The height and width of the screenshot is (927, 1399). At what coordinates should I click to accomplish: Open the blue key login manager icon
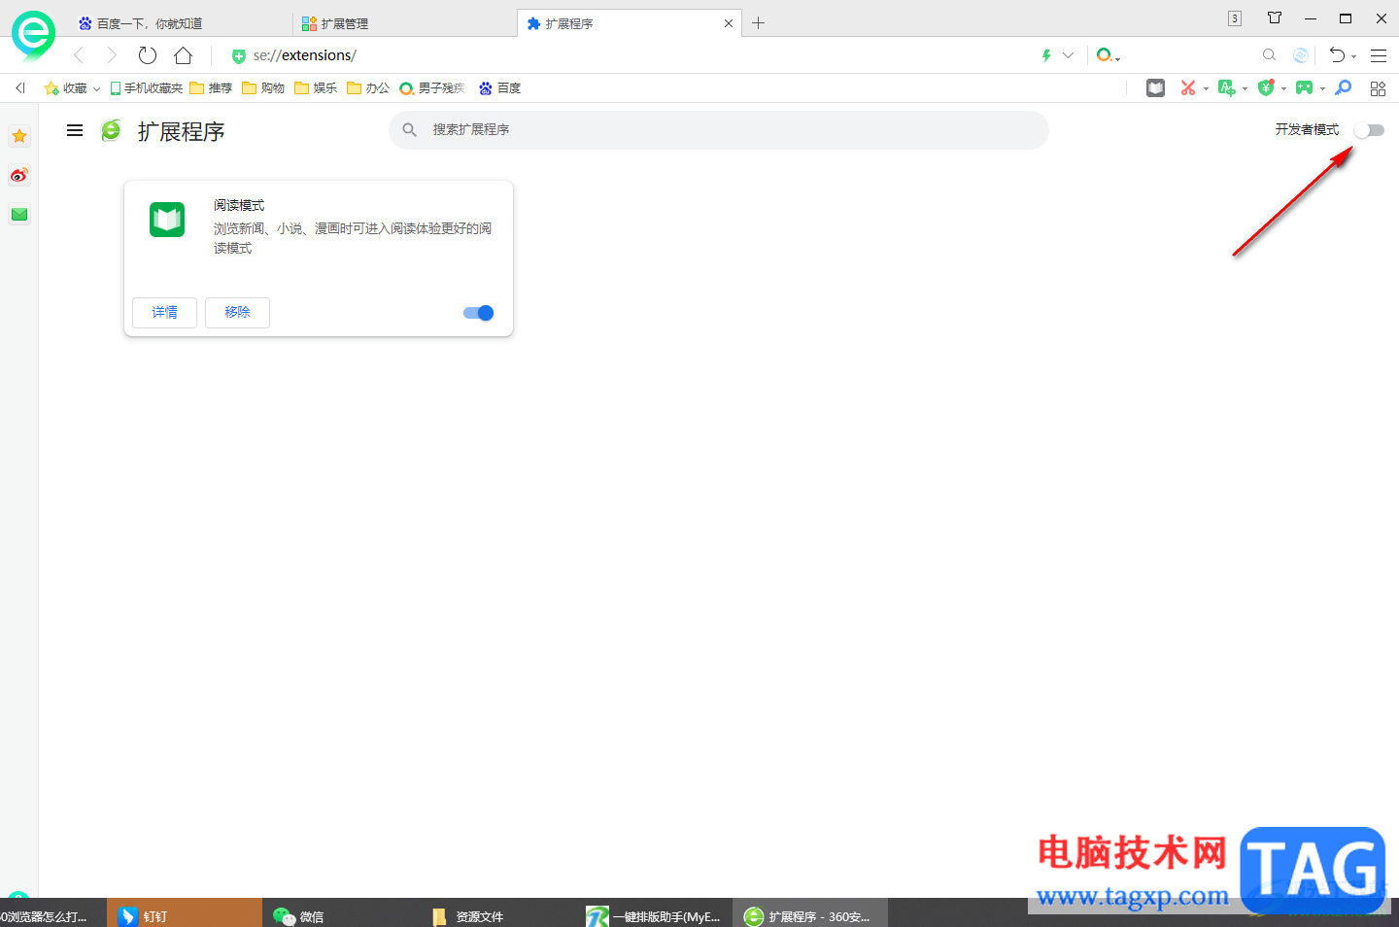point(1343,87)
